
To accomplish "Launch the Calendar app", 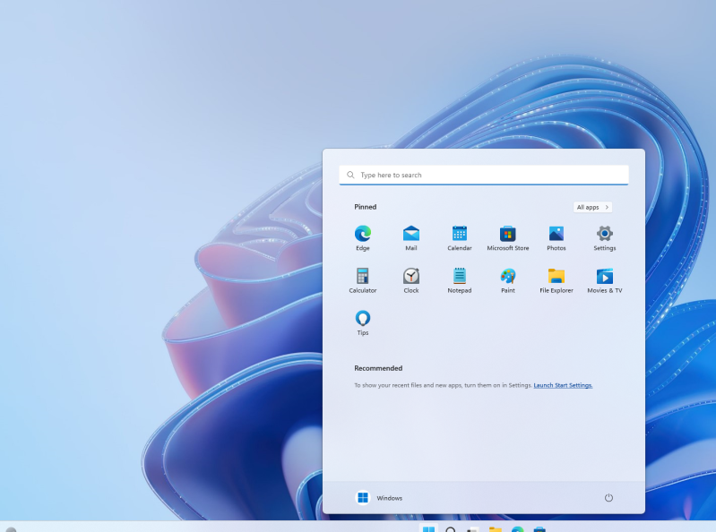I will coord(460,238).
